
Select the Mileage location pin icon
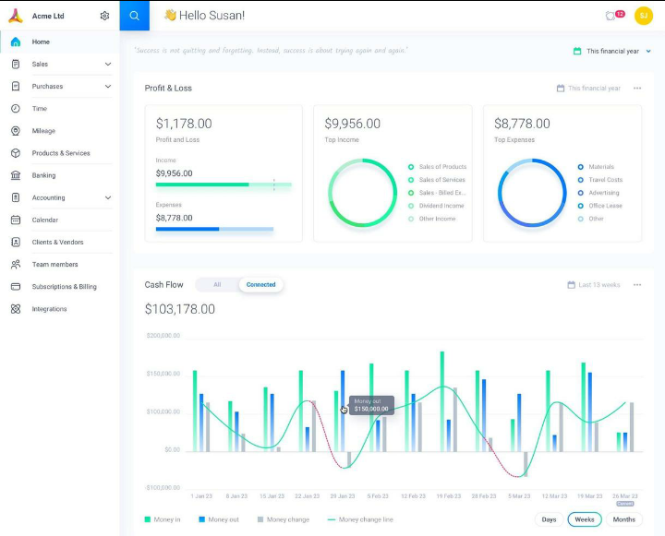16,131
